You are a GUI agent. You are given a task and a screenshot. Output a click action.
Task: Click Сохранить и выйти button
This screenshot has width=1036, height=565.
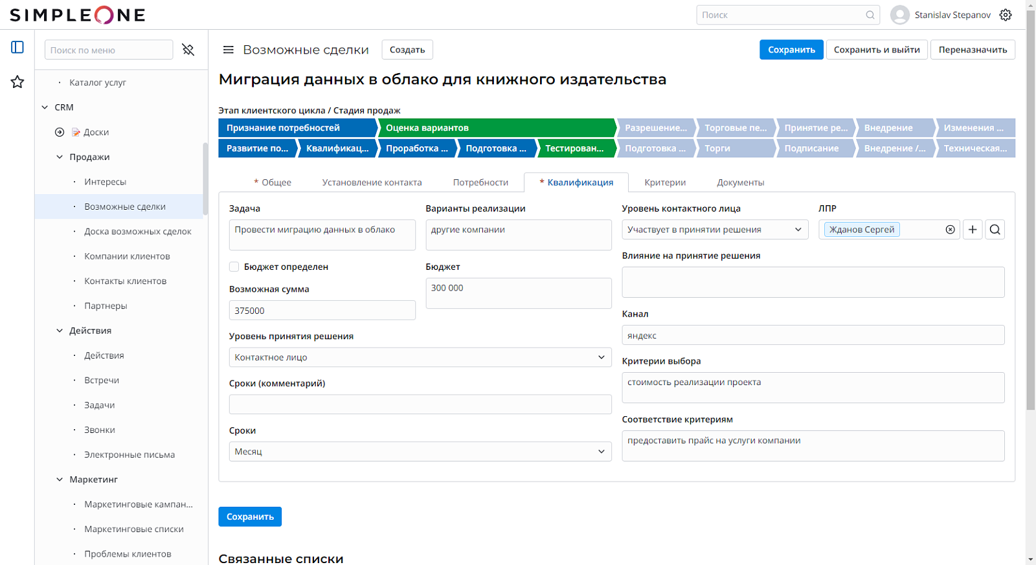click(x=877, y=50)
